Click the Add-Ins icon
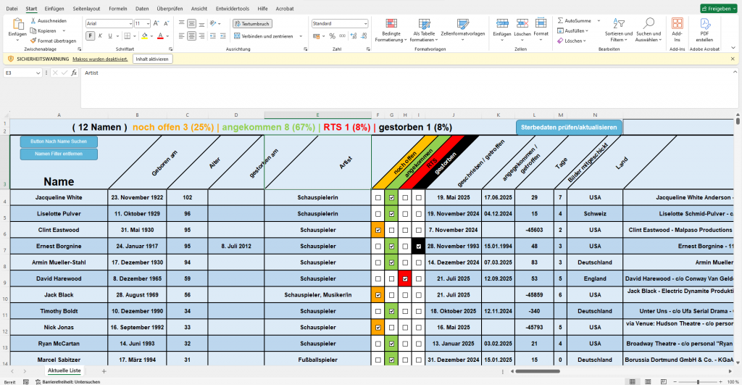The image size is (742, 385). 678,23
